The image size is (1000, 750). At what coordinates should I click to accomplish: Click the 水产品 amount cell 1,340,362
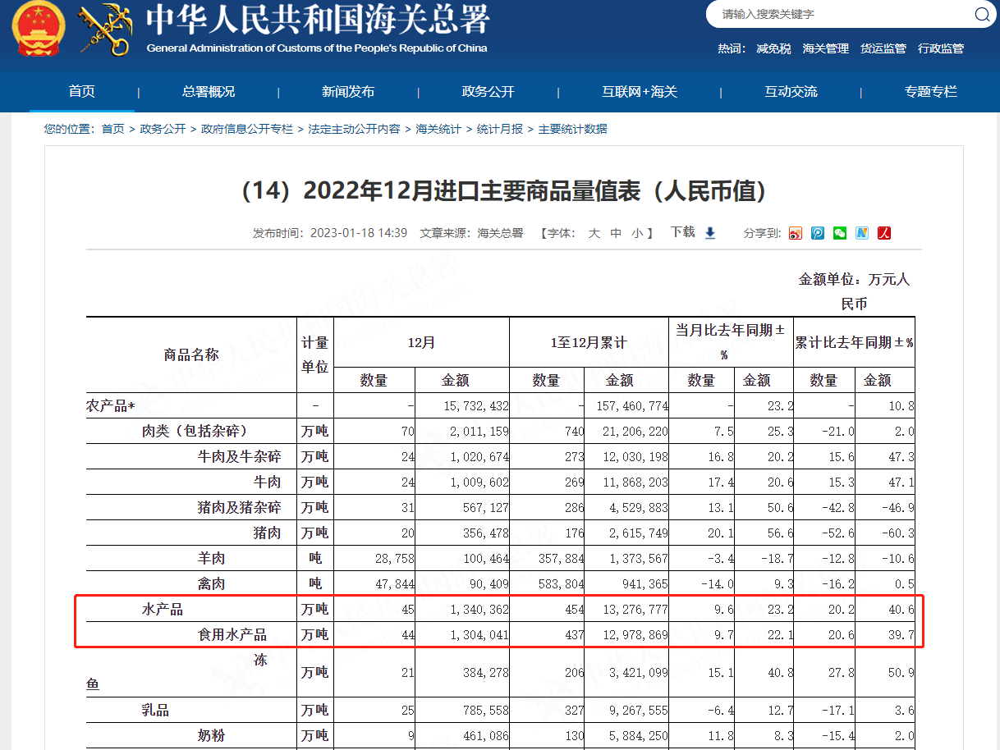480,610
